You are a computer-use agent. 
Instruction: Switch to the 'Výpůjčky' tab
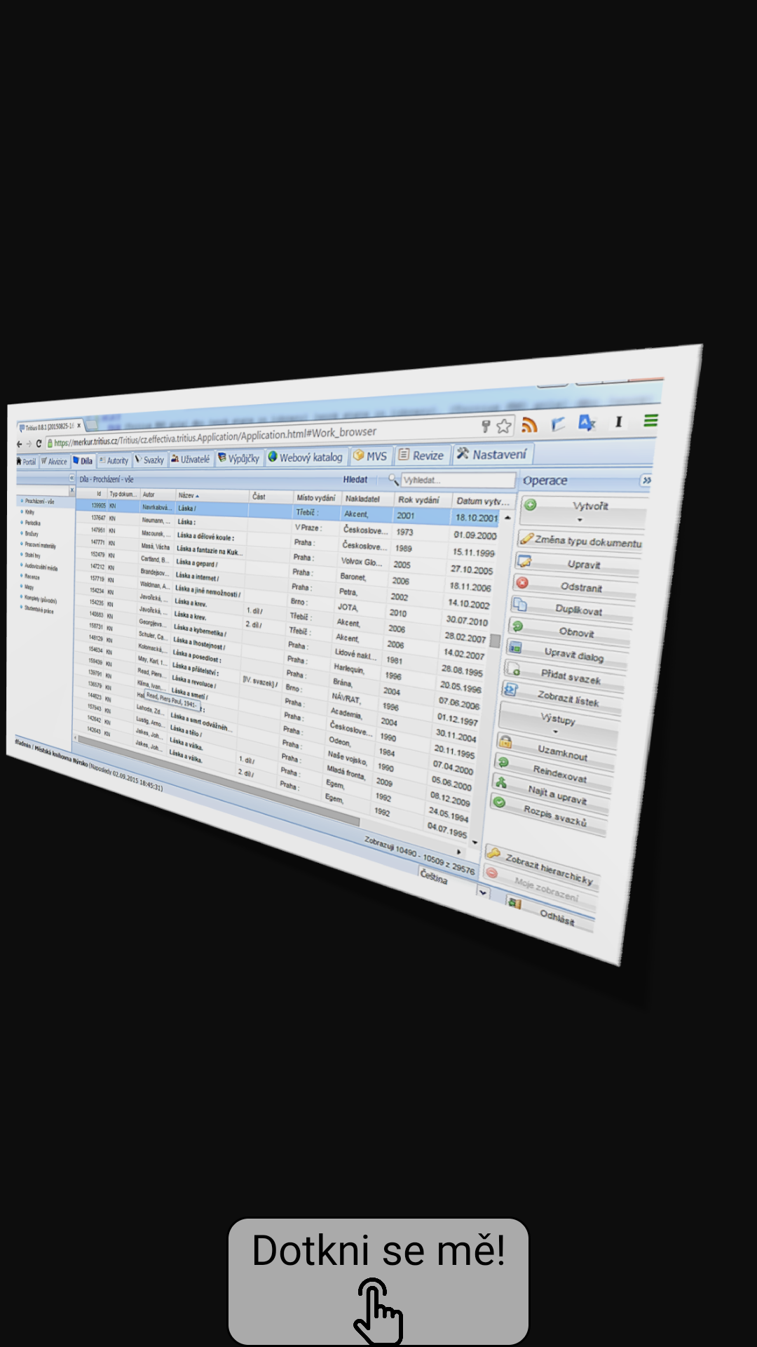click(239, 458)
